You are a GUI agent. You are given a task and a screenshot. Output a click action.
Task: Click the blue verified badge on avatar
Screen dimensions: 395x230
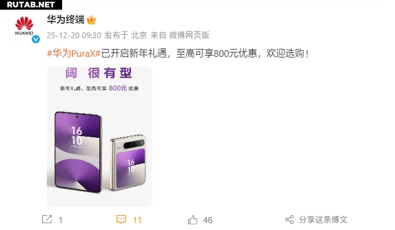pyautogui.click(x=36, y=39)
